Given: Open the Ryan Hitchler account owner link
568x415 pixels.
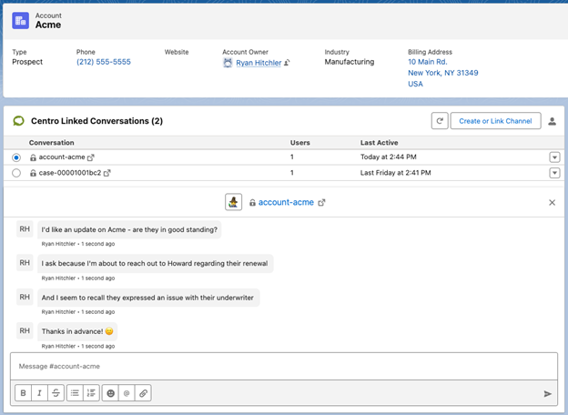Looking at the screenshot, I should (259, 63).
